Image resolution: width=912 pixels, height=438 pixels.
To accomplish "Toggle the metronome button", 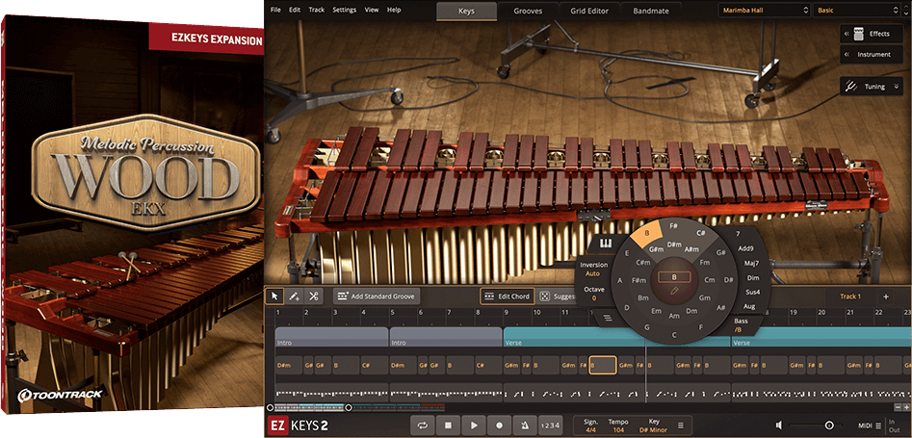I will (x=525, y=425).
